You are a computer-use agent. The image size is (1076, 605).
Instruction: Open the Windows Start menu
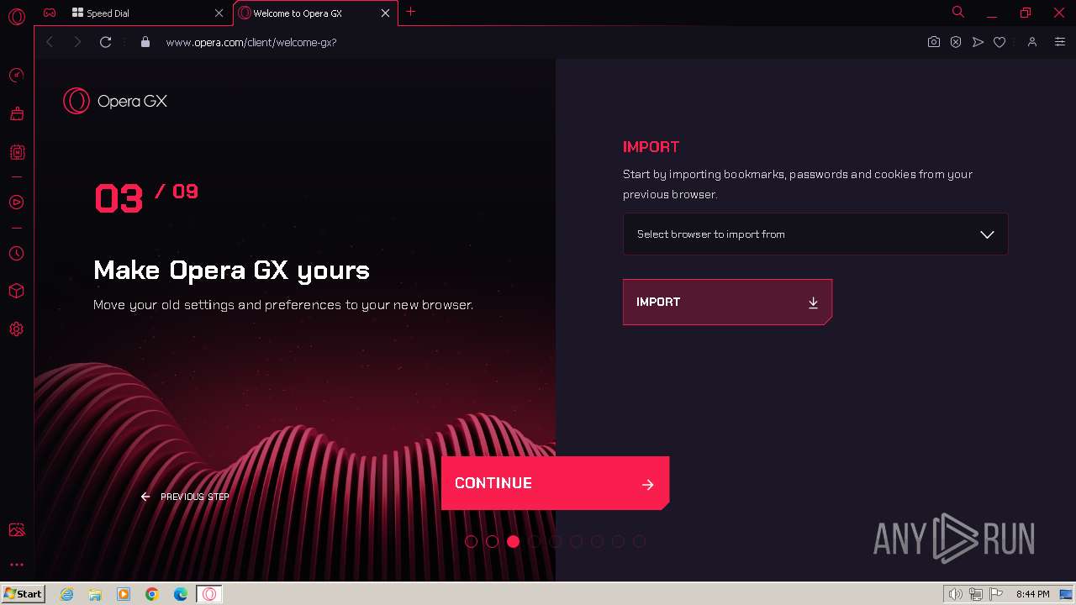coord(24,594)
